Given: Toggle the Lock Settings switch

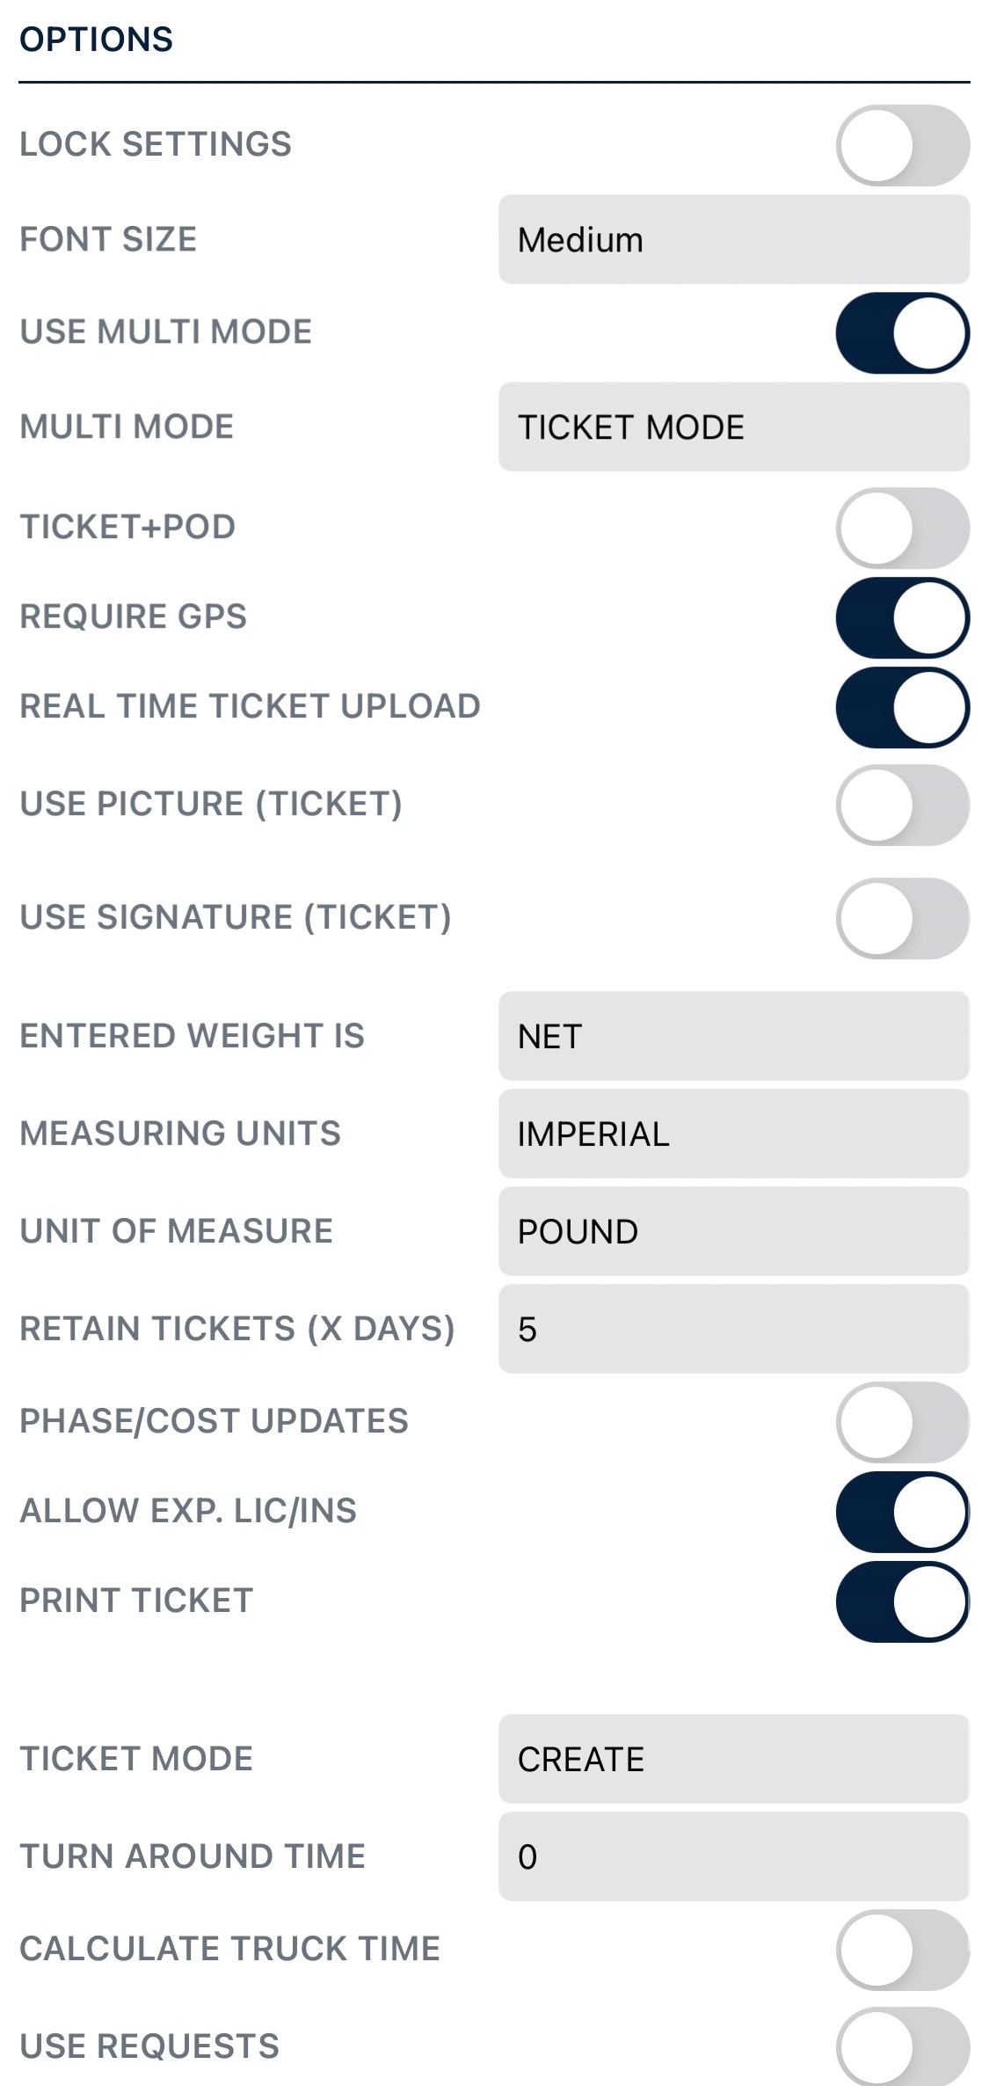Looking at the screenshot, I should pos(902,145).
